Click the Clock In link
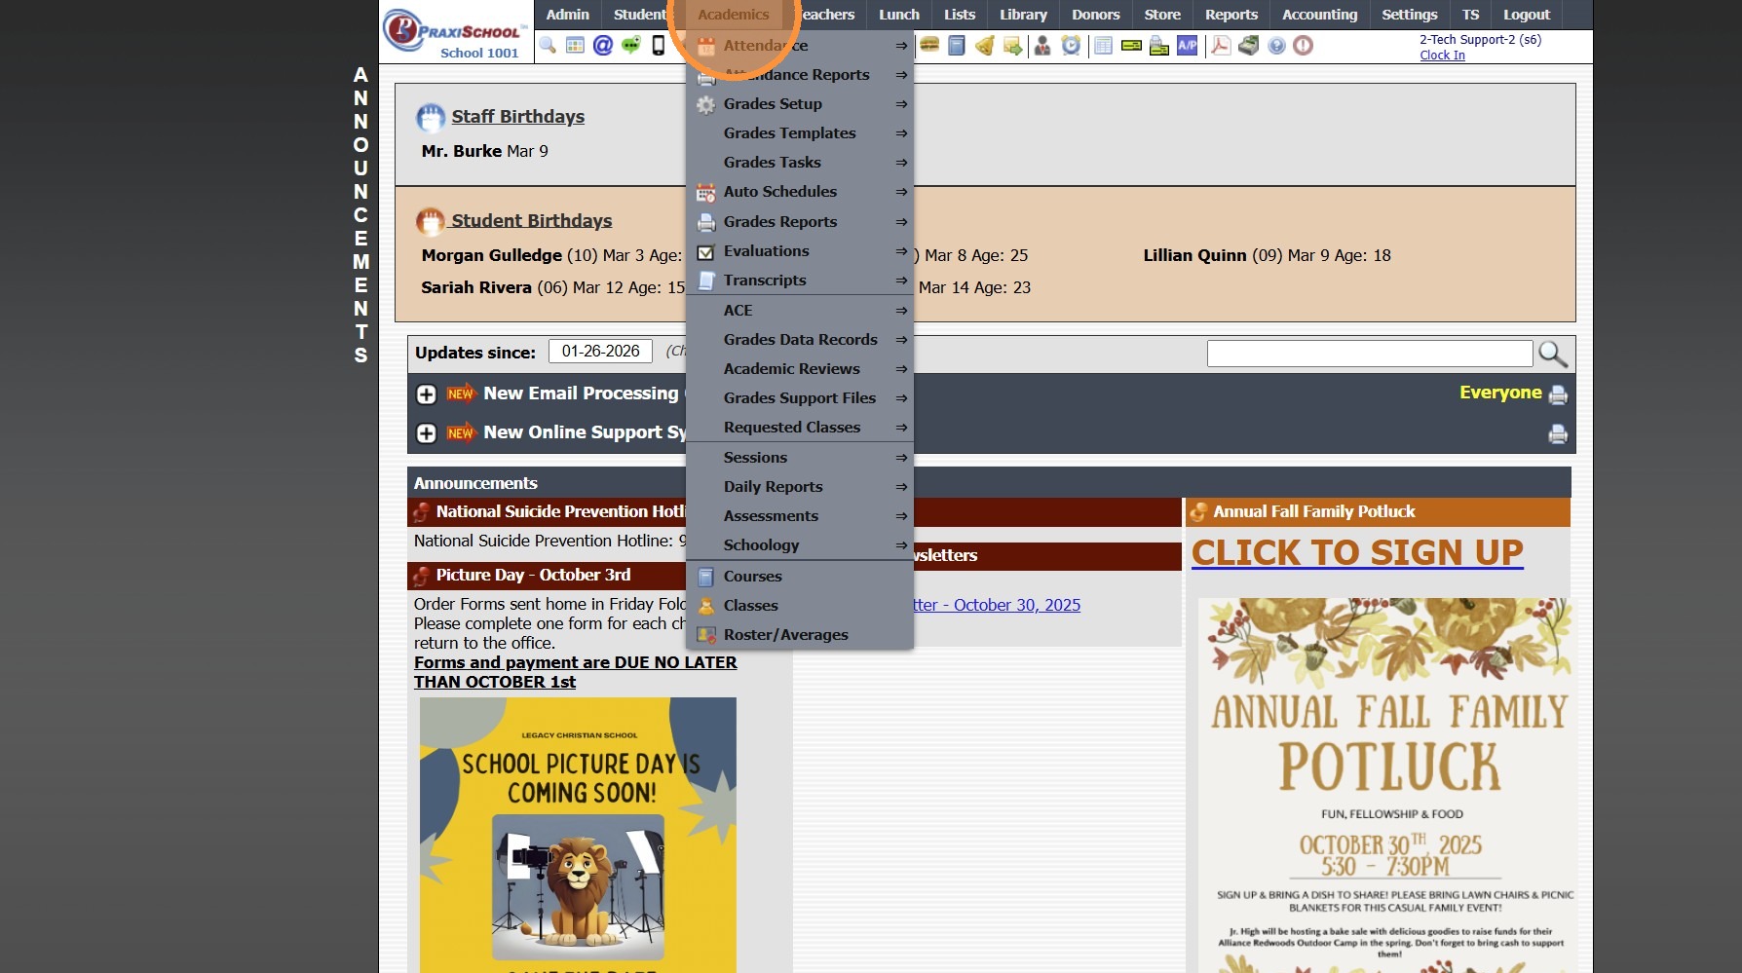Screen dimensions: 1742x973 1442,56
